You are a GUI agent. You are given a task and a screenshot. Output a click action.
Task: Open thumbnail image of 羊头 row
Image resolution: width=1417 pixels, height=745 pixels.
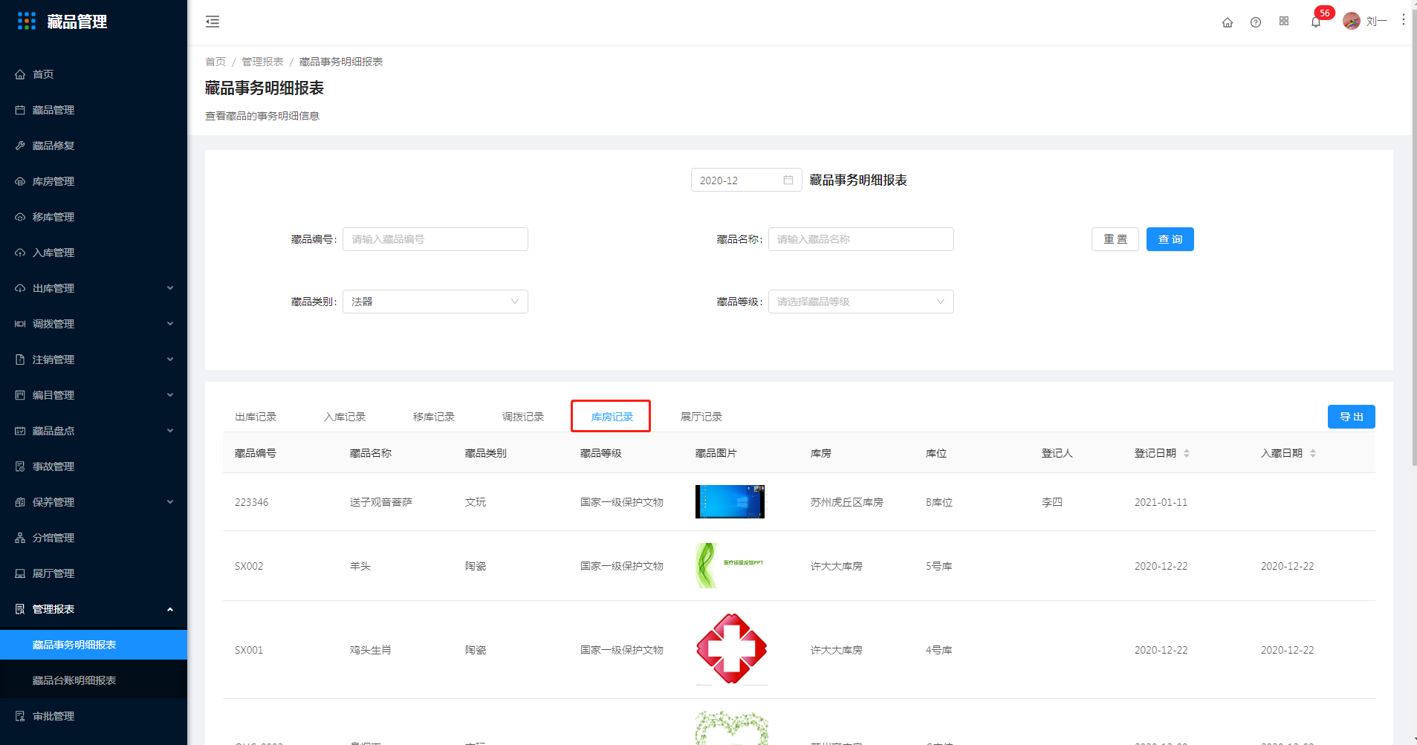coord(730,565)
